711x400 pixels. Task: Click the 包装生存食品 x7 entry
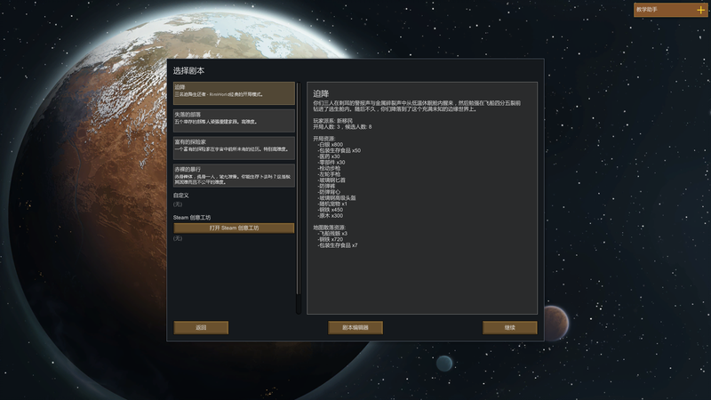coord(338,245)
